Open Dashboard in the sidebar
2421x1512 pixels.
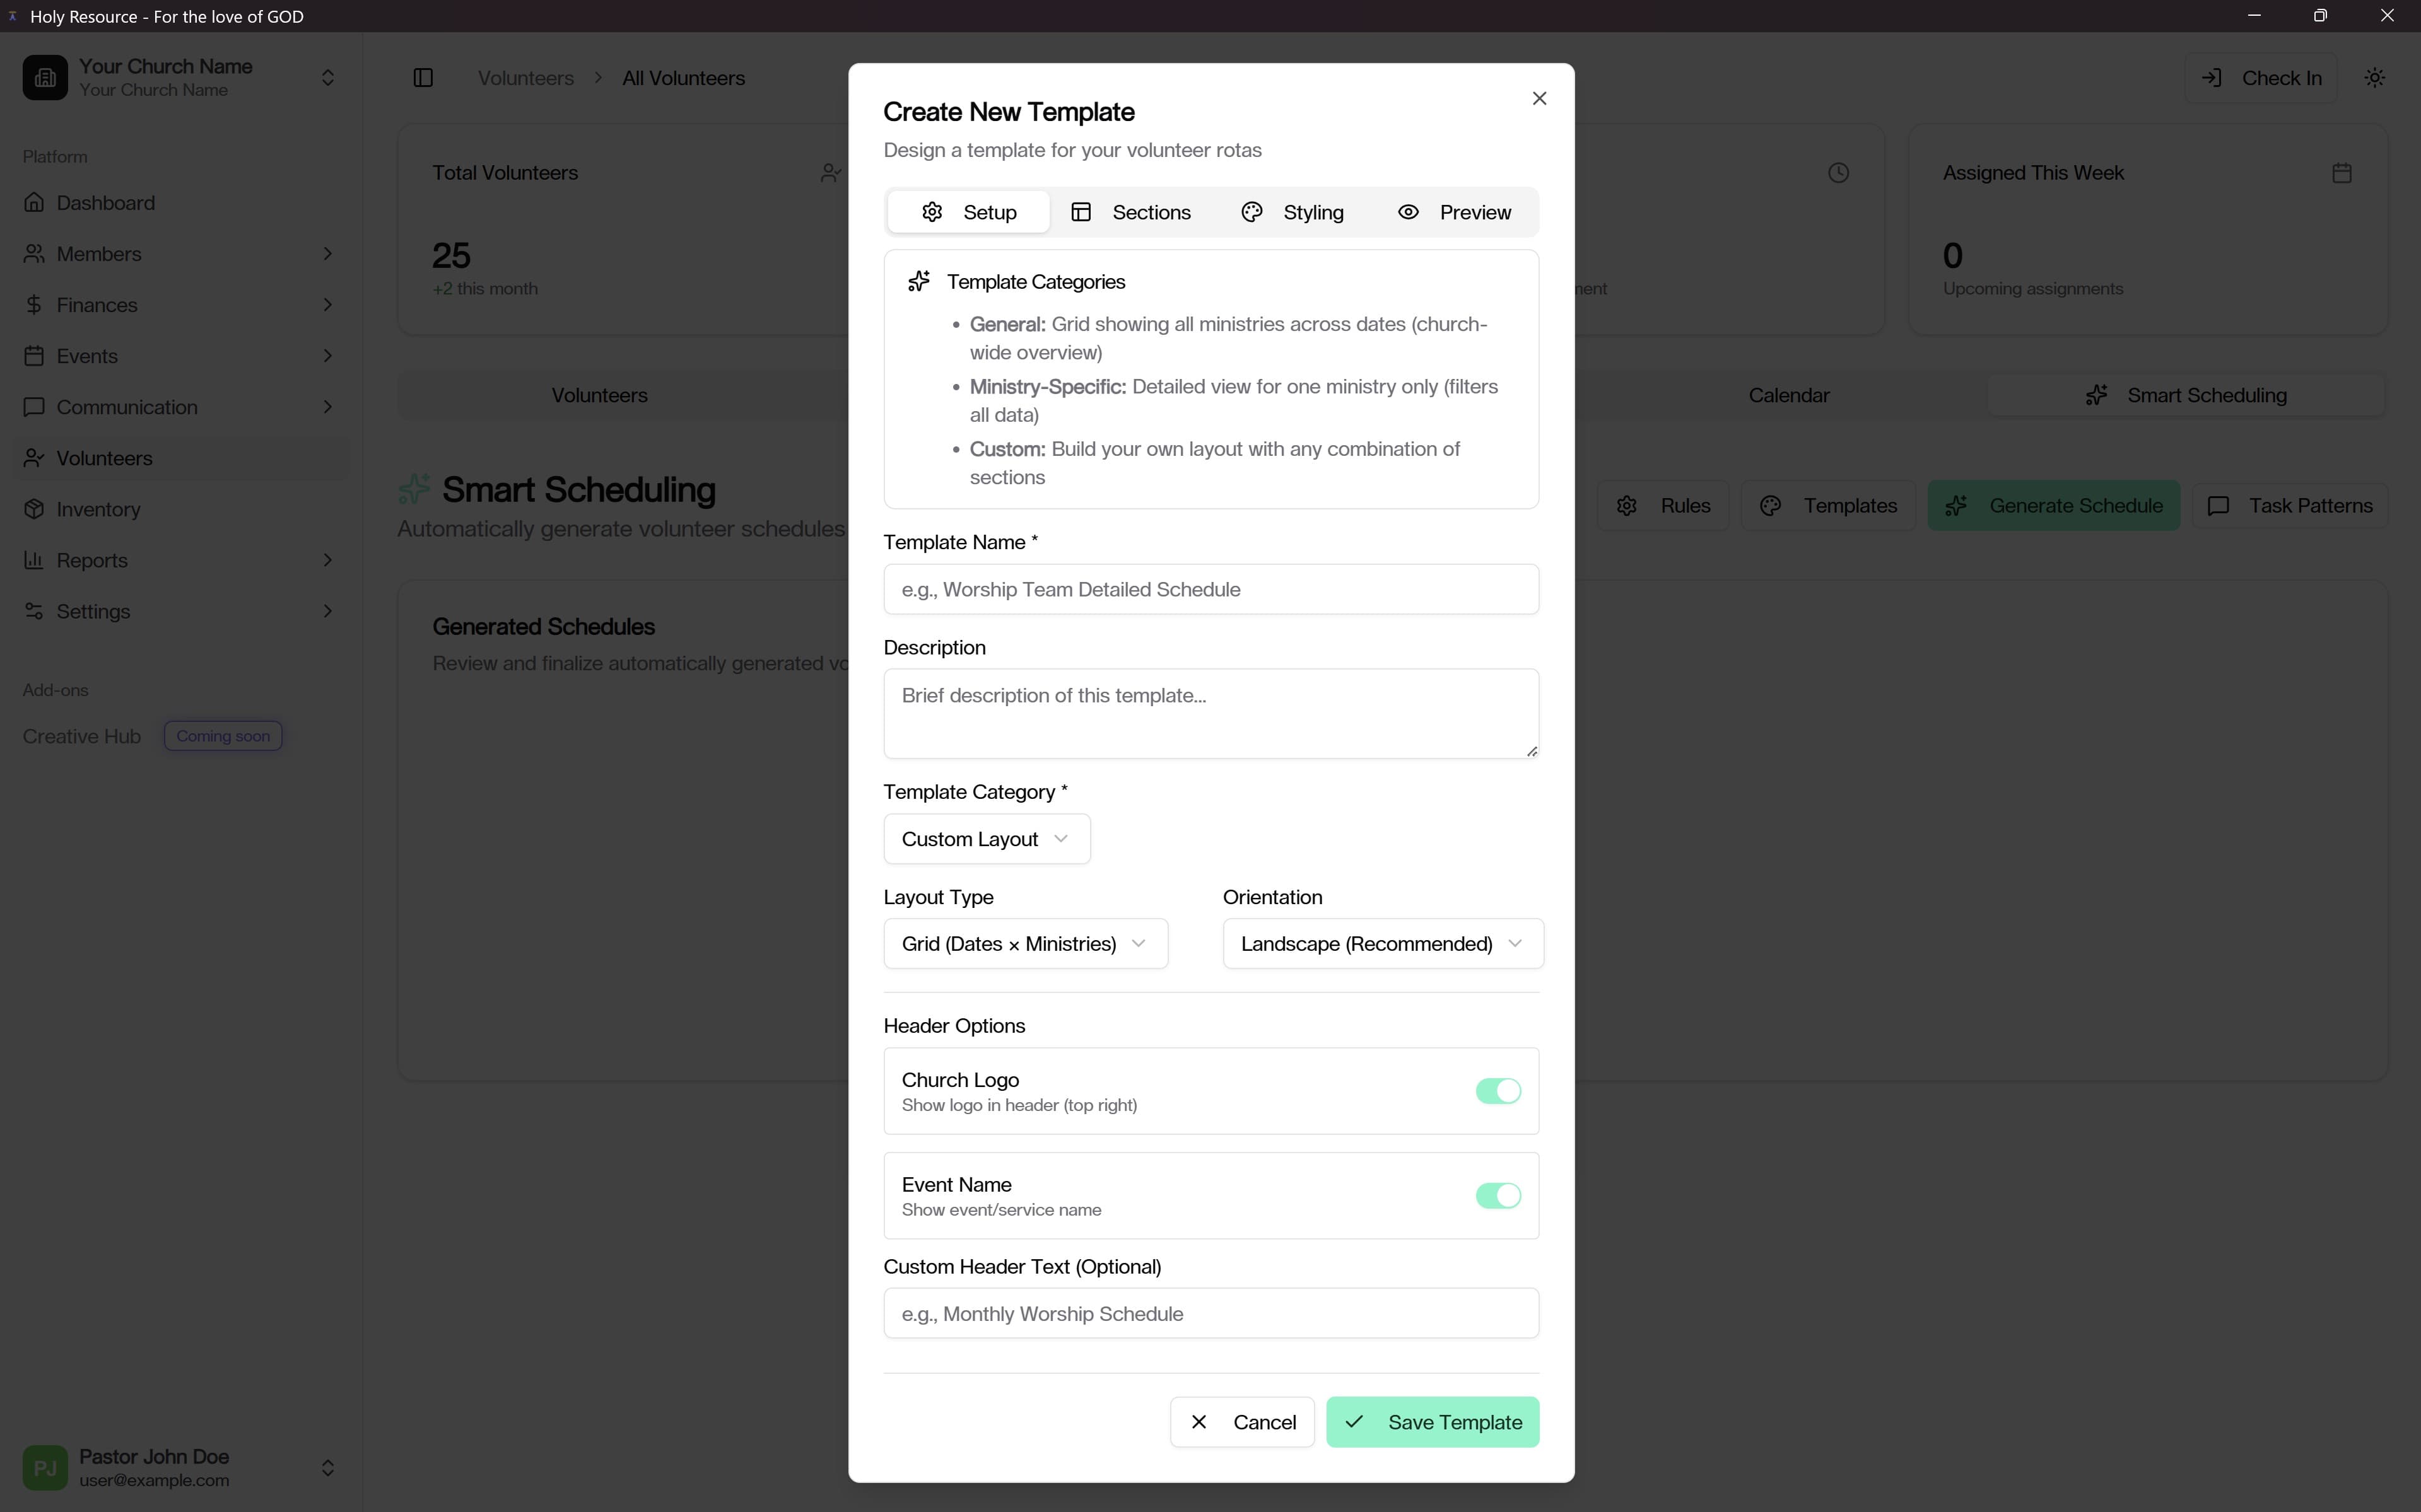[180, 203]
